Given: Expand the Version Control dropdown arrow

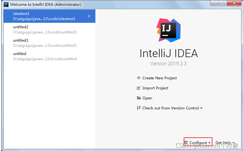Looking at the screenshot, I should click(x=201, y=108).
